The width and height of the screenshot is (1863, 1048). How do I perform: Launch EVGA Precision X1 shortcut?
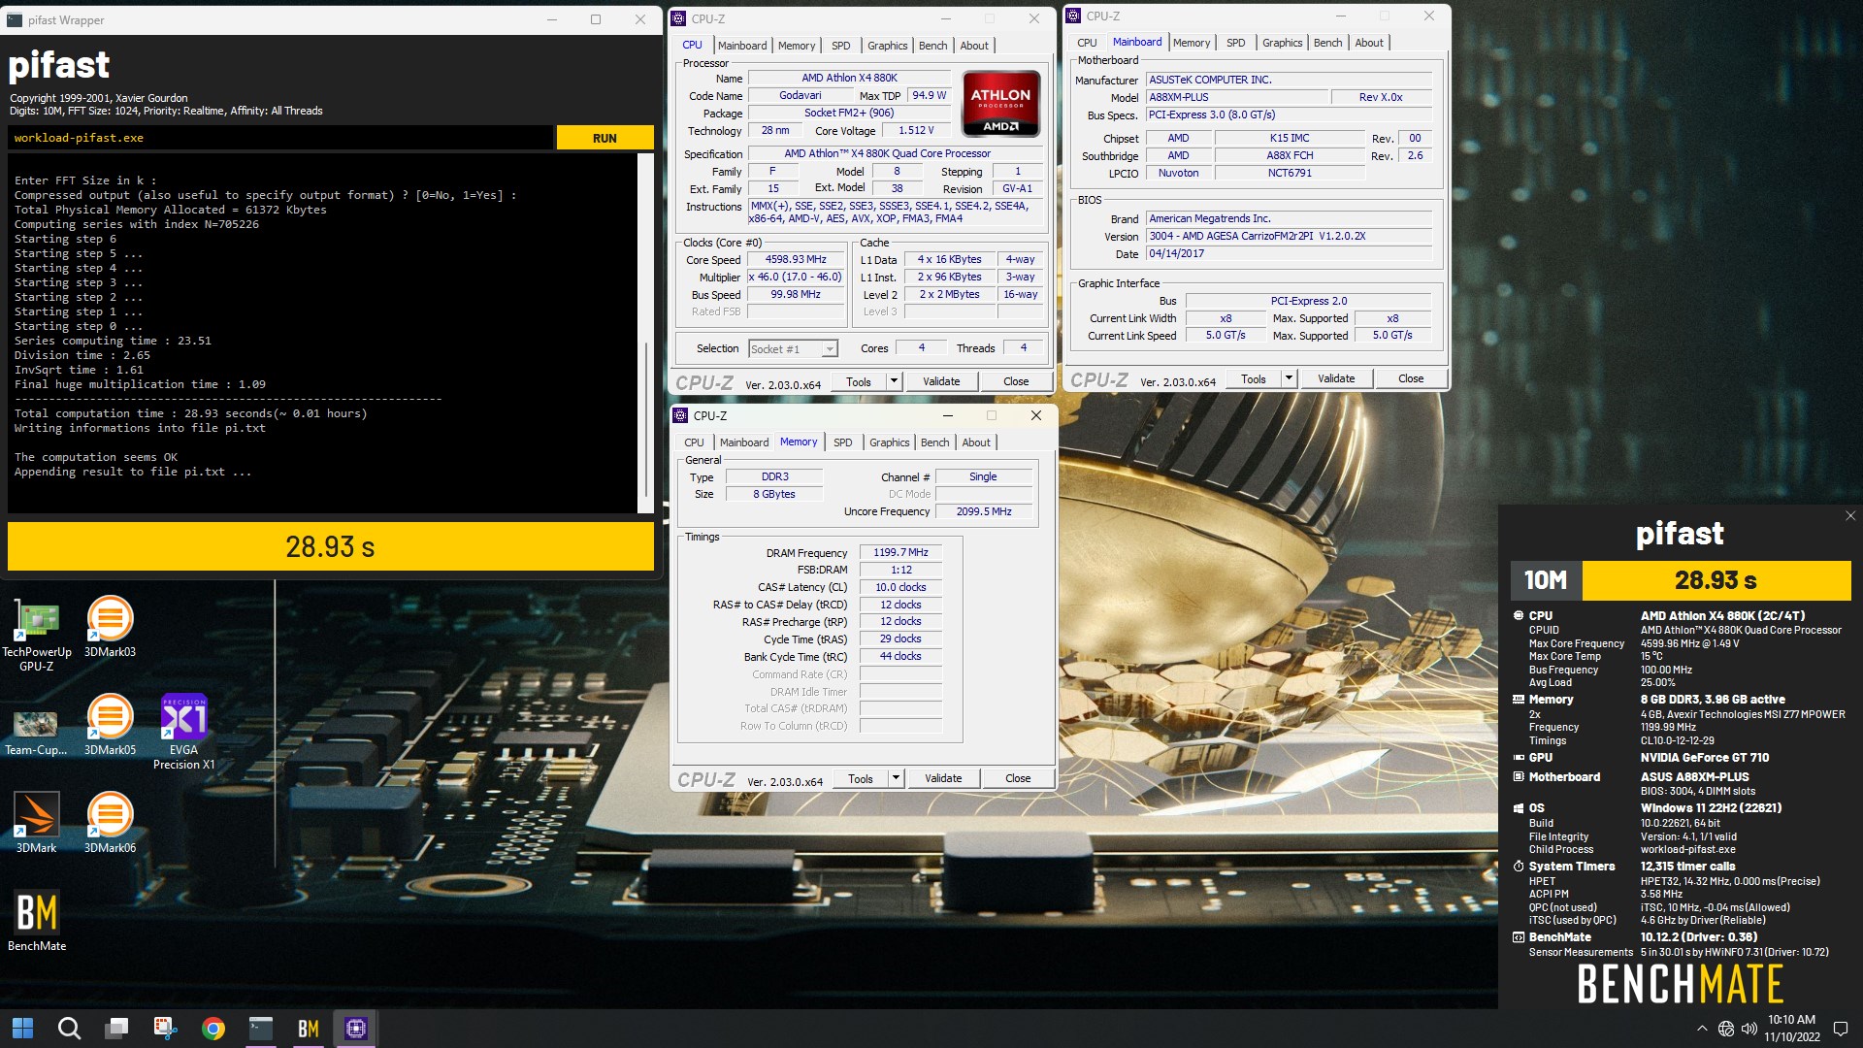click(x=183, y=733)
